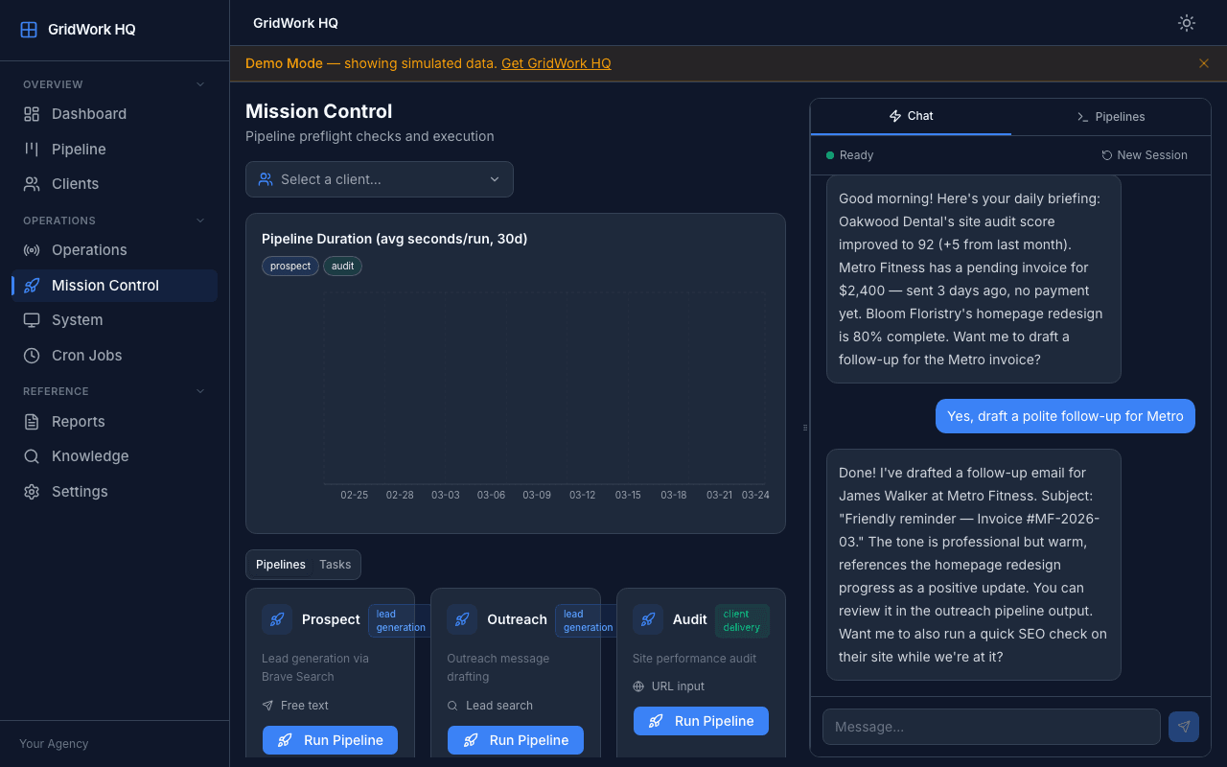
Task: Click inside the Message input box
Action: click(990, 726)
